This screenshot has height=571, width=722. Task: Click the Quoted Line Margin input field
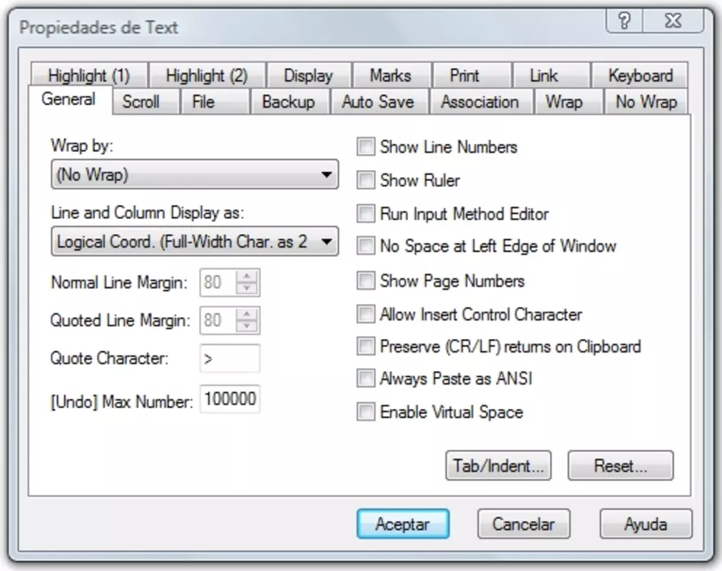tap(218, 320)
